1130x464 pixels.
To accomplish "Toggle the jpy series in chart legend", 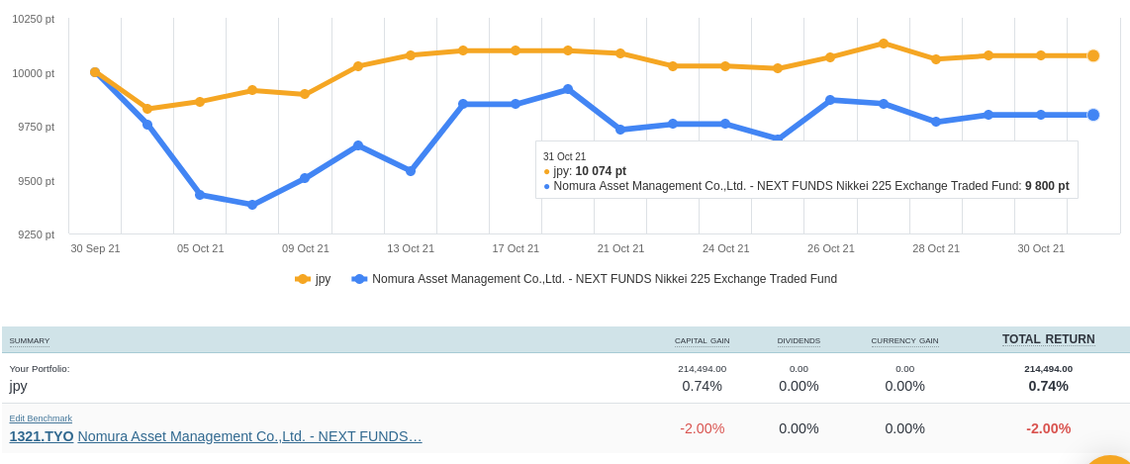I will click(x=313, y=279).
